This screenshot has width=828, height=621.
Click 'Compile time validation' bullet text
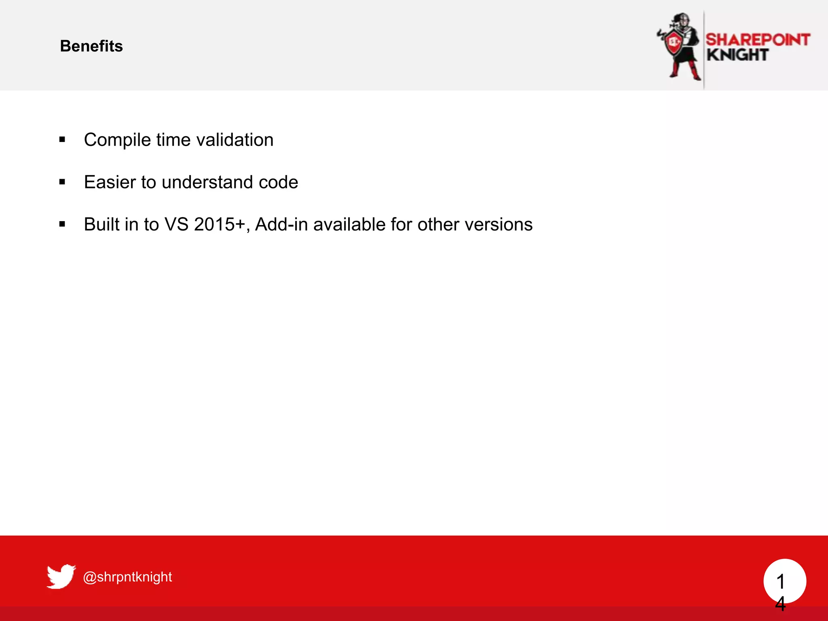(179, 140)
